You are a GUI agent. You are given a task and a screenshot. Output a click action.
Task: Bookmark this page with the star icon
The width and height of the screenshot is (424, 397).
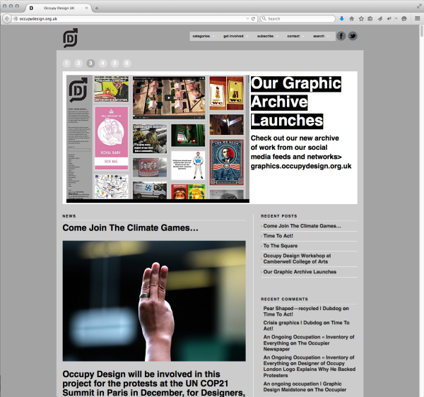point(362,18)
